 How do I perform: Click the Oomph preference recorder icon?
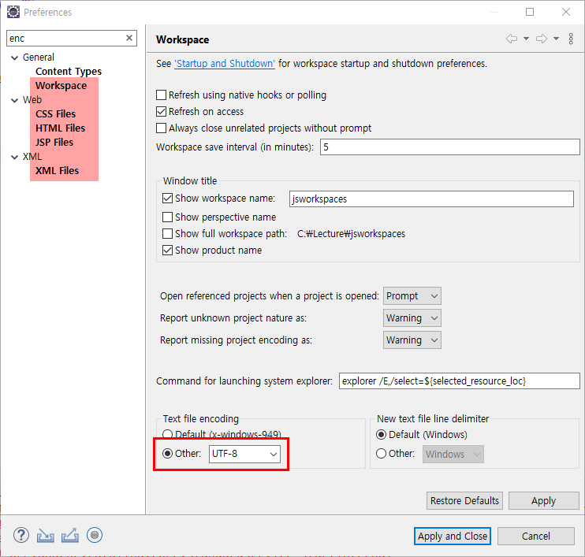pyautogui.click(x=95, y=536)
